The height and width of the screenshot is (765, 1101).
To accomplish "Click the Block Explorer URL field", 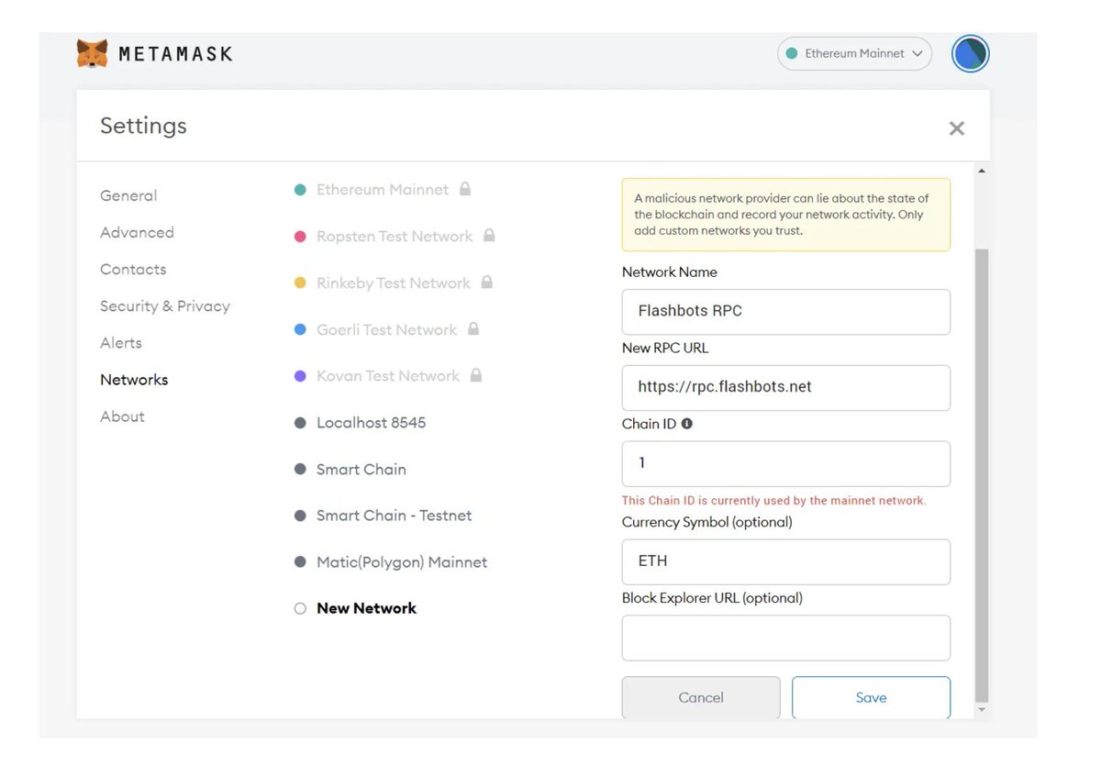I will pyautogui.click(x=786, y=638).
